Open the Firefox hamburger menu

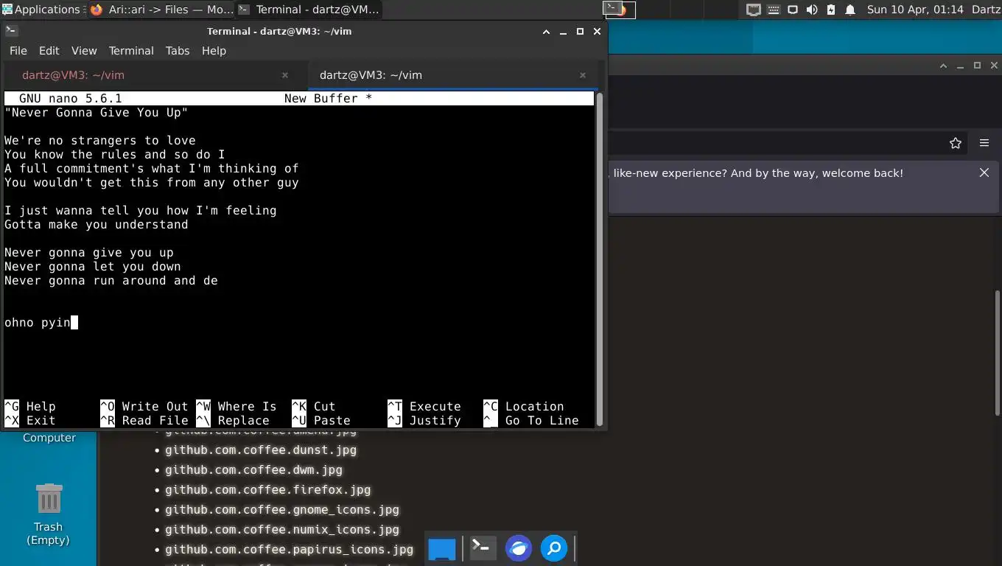point(984,143)
